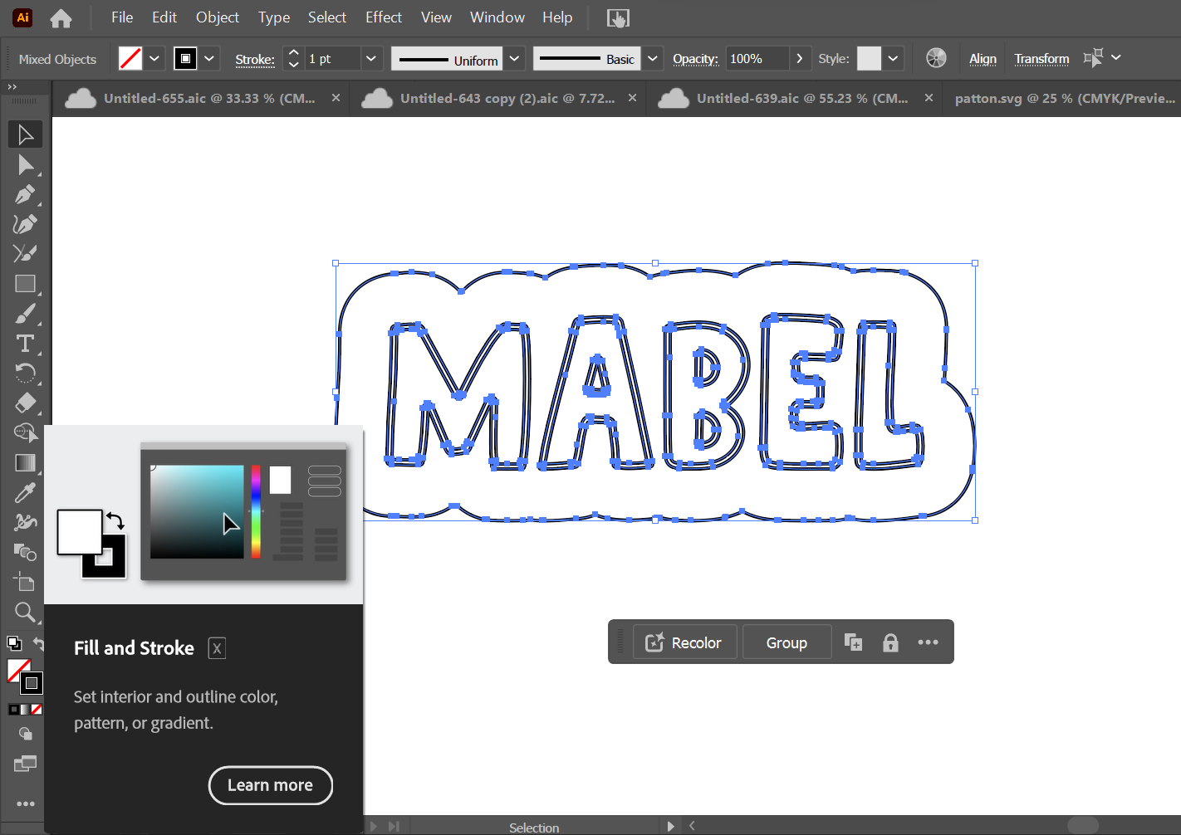Reset to default fill and stroke

[x=14, y=643]
